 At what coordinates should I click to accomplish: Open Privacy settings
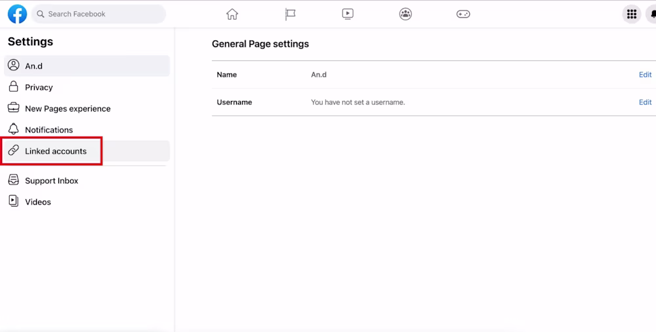click(87, 87)
